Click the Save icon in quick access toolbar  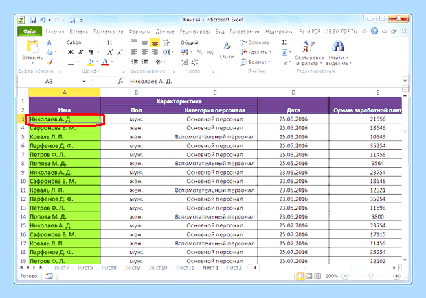pos(33,21)
